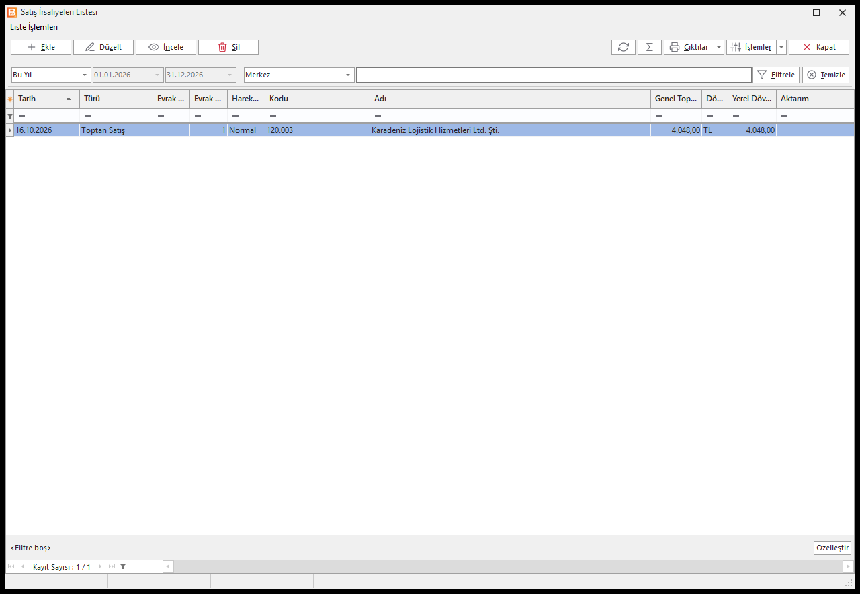Click the Özelleştir button
Screen dimensions: 860x594
[832, 548]
